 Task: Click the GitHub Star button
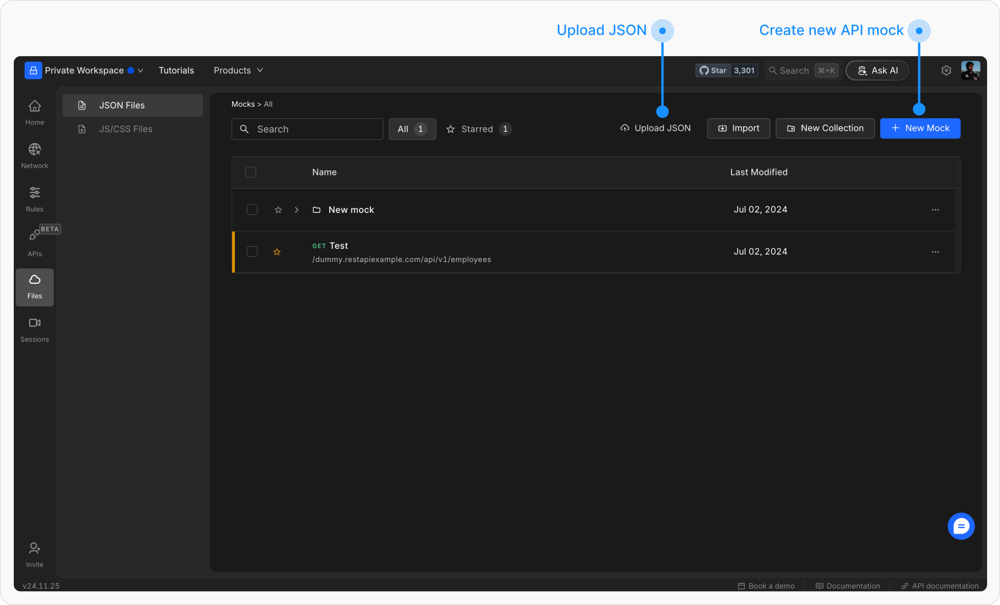(x=712, y=70)
